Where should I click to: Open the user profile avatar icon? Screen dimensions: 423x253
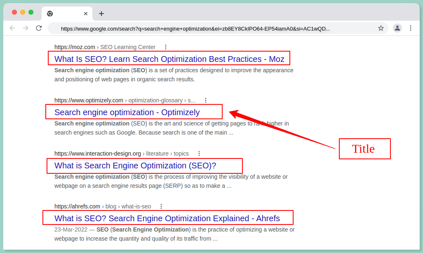point(397,28)
